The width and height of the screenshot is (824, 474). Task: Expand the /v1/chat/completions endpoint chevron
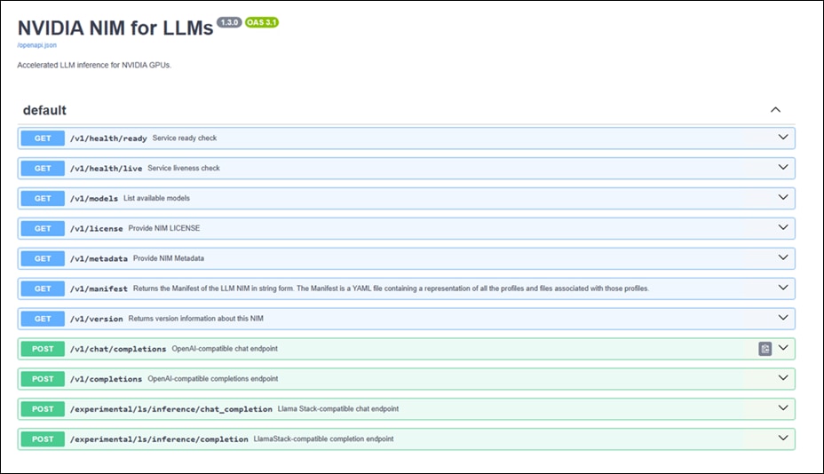783,348
